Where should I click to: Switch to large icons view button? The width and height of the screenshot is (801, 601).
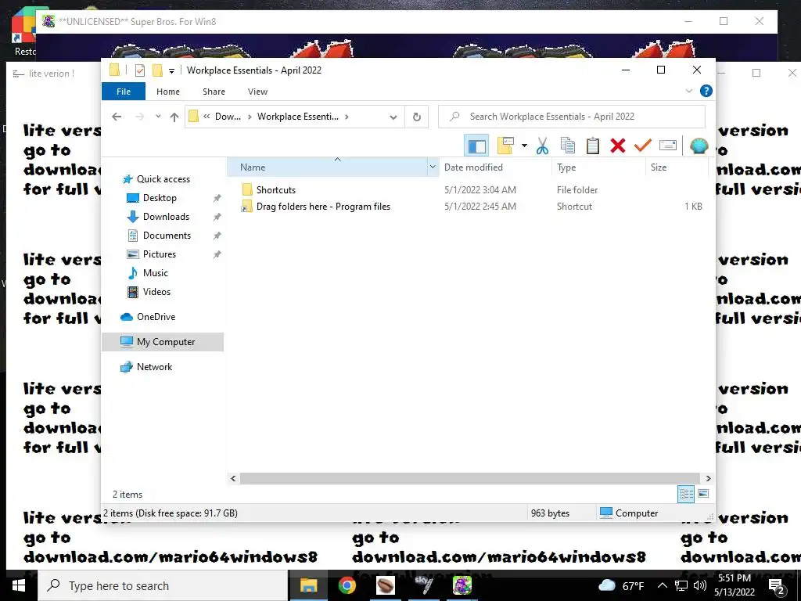[703, 494]
